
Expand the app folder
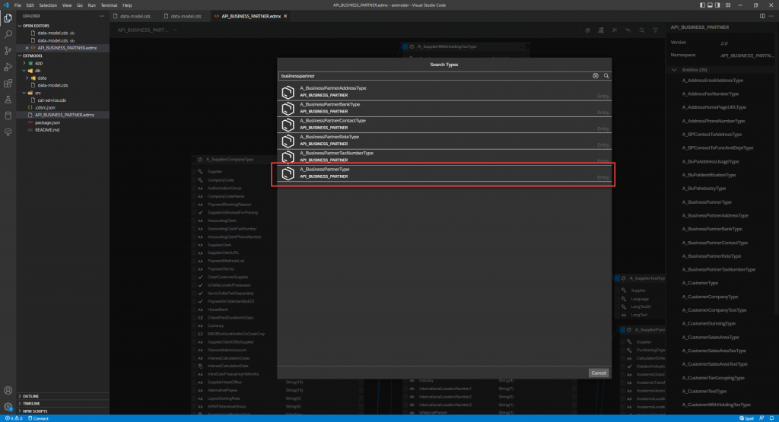coord(24,63)
